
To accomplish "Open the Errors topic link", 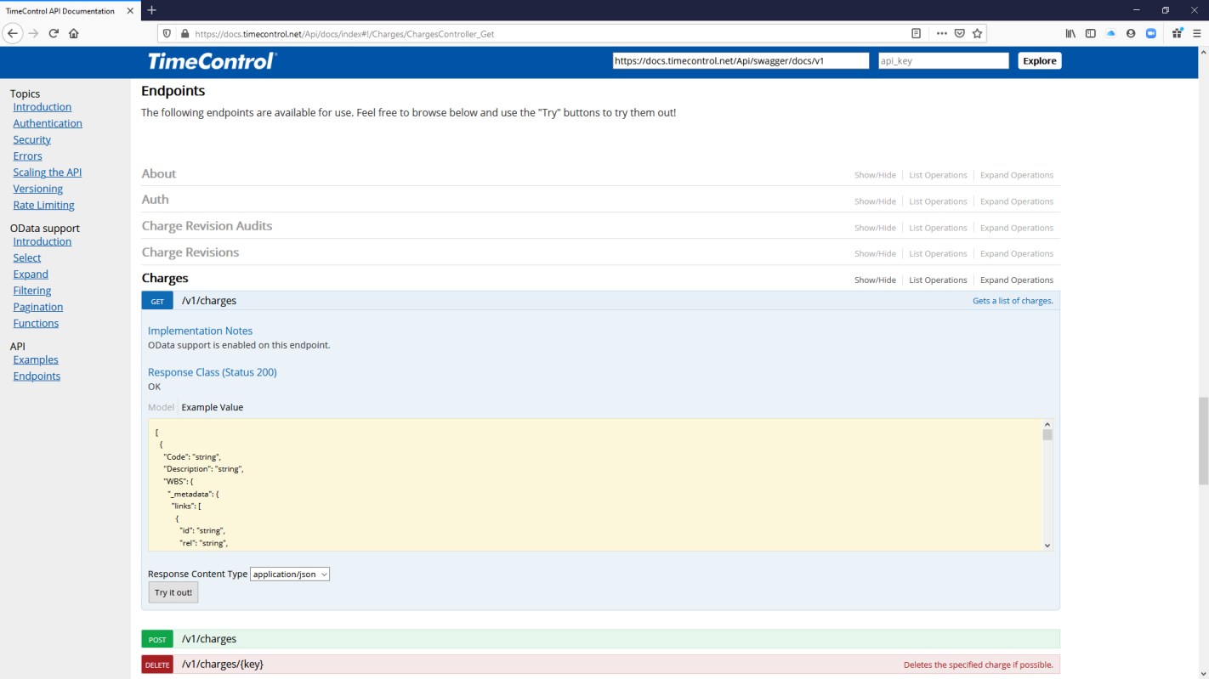I will tap(27, 156).
